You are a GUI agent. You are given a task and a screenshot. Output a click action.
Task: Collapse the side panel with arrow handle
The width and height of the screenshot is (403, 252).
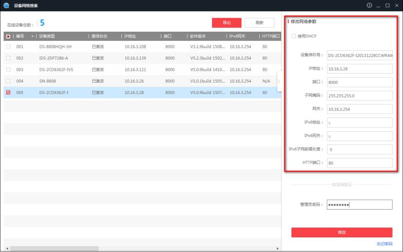[279, 81]
